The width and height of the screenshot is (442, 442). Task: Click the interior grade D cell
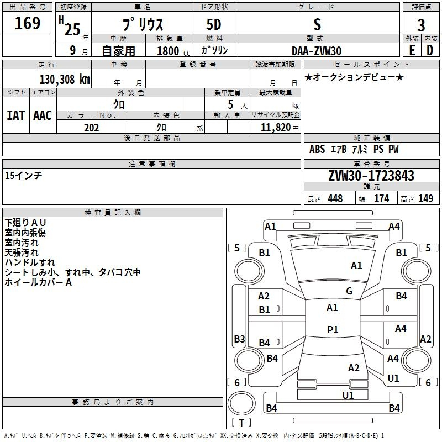pos(430,50)
